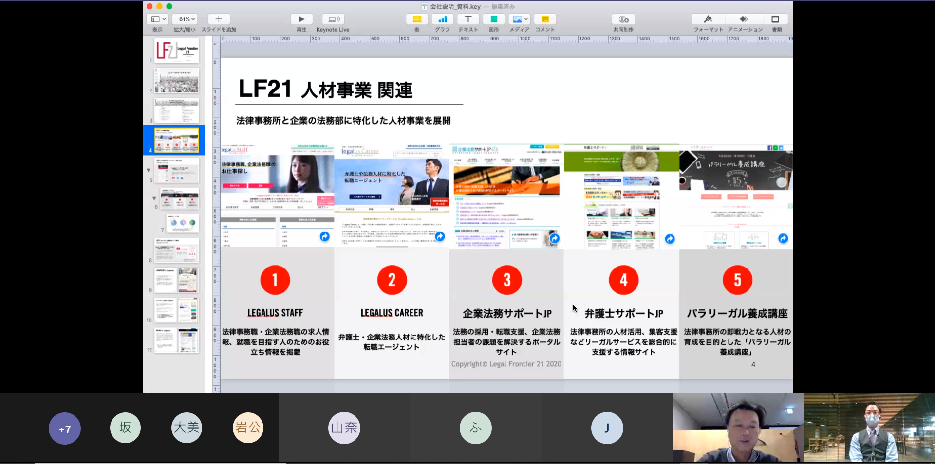Collapse the slide 6 group triangle
Image resolution: width=935 pixels, height=464 pixels.
[x=154, y=198]
